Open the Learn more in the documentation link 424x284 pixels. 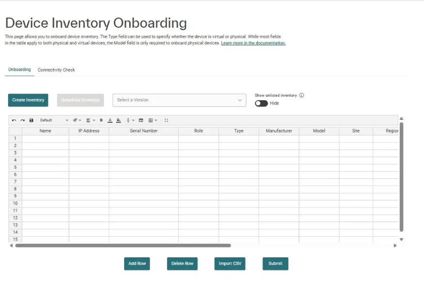(253, 43)
